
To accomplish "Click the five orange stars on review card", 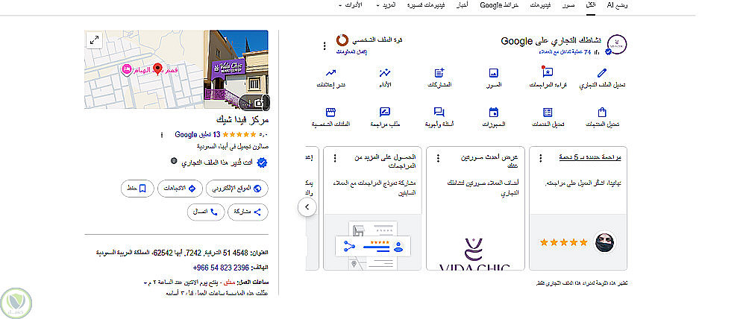I will pos(564,242).
